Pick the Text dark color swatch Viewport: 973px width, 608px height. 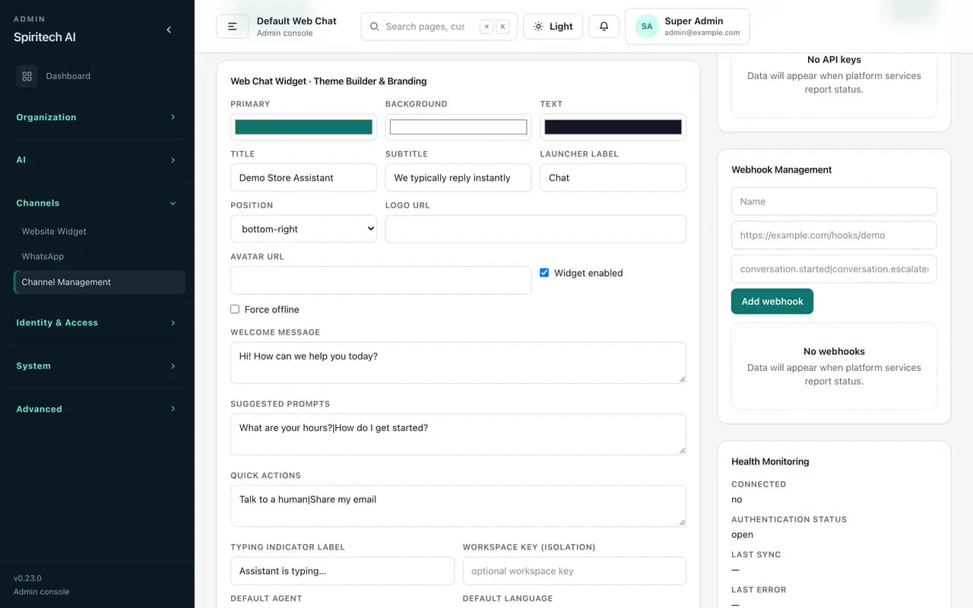click(x=613, y=127)
